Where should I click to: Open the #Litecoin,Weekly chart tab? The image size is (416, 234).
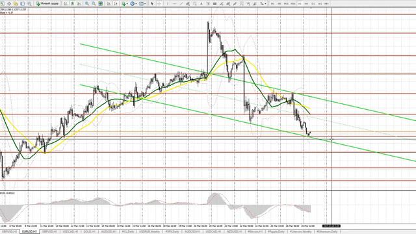pyautogui.click(x=300, y=231)
